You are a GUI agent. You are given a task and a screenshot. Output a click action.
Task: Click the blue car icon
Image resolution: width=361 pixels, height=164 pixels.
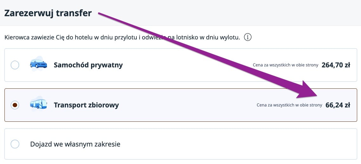coord(38,65)
